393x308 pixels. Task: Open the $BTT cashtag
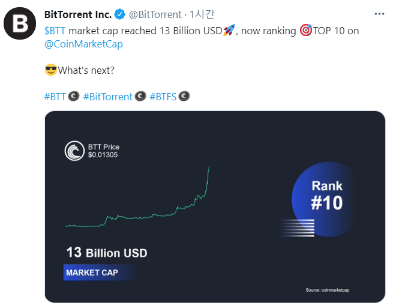55,31
